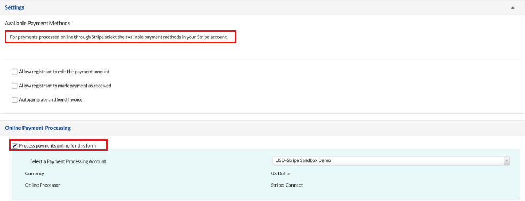
Task: Click the Currency label
Action: pos(34,174)
